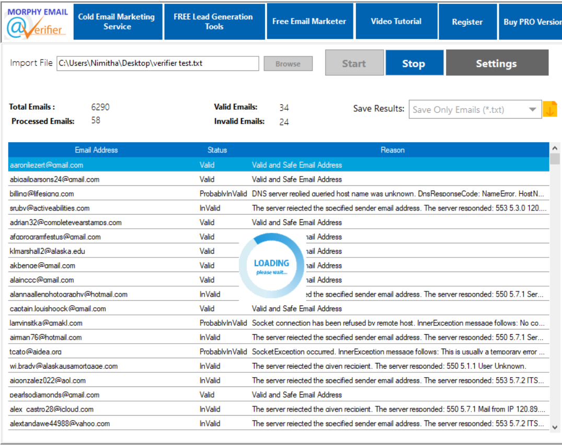Click Invalid Emails value 24
Image resolution: width=562 pixels, height=445 pixels.
click(x=284, y=122)
